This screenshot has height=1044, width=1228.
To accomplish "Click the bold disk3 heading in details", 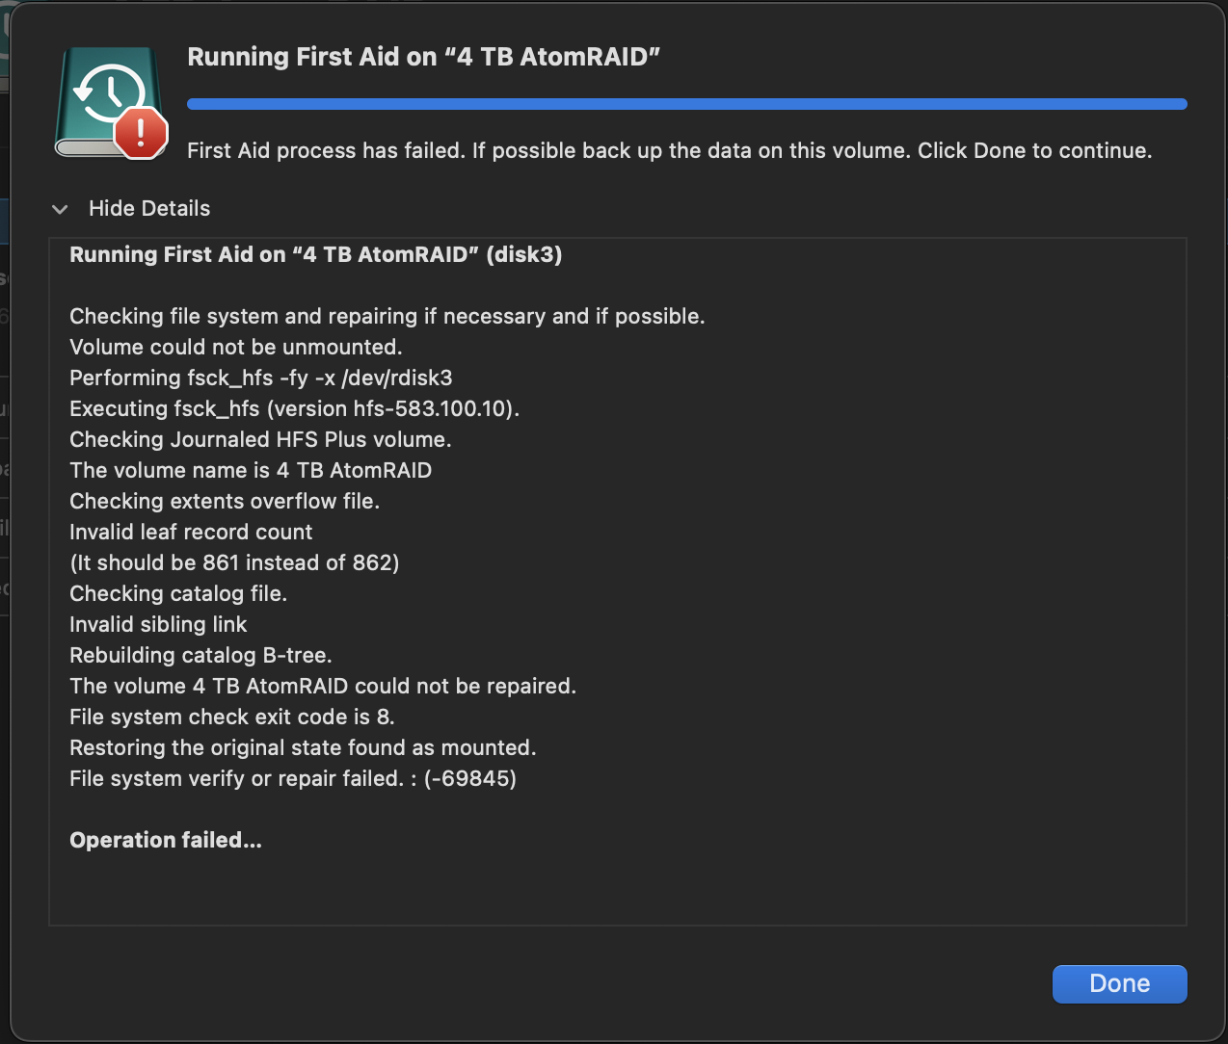I will pyautogui.click(x=315, y=254).
